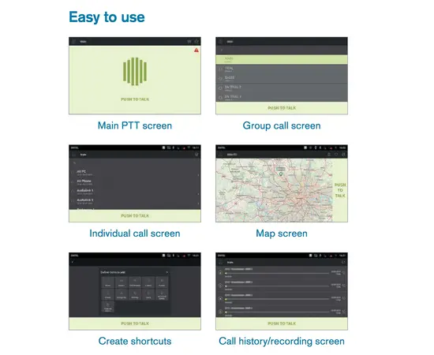
Task: Play the first recording in call history
Action: pyautogui.click(x=220, y=273)
